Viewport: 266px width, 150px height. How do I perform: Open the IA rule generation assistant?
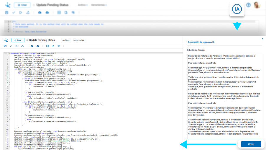point(237,9)
